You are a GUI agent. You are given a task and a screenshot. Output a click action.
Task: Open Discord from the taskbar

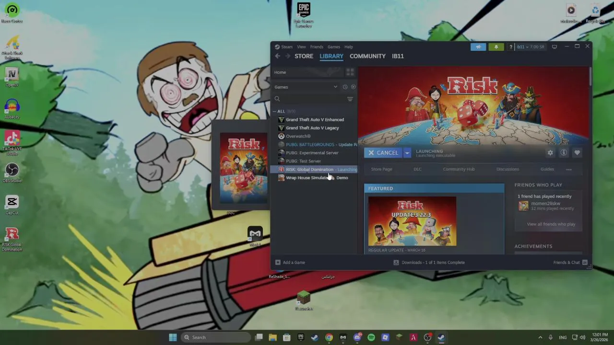click(x=357, y=337)
